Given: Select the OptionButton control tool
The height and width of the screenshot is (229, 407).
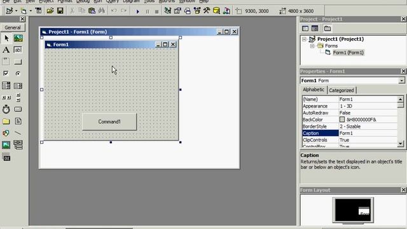Looking at the screenshot, I should (x=18, y=74).
